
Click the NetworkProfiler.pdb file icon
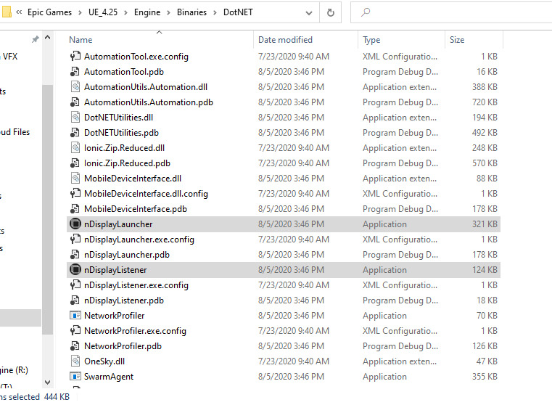(x=75, y=346)
